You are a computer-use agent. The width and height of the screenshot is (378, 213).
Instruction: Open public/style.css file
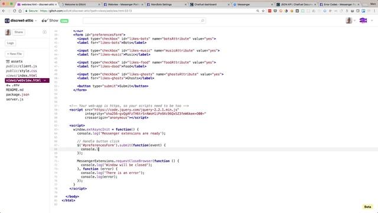point(21,71)
